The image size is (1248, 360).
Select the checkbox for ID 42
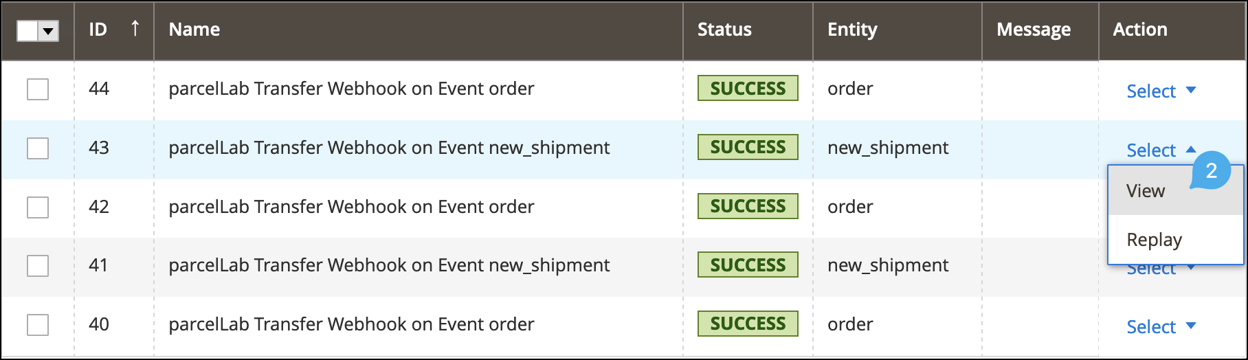[38, 207]
